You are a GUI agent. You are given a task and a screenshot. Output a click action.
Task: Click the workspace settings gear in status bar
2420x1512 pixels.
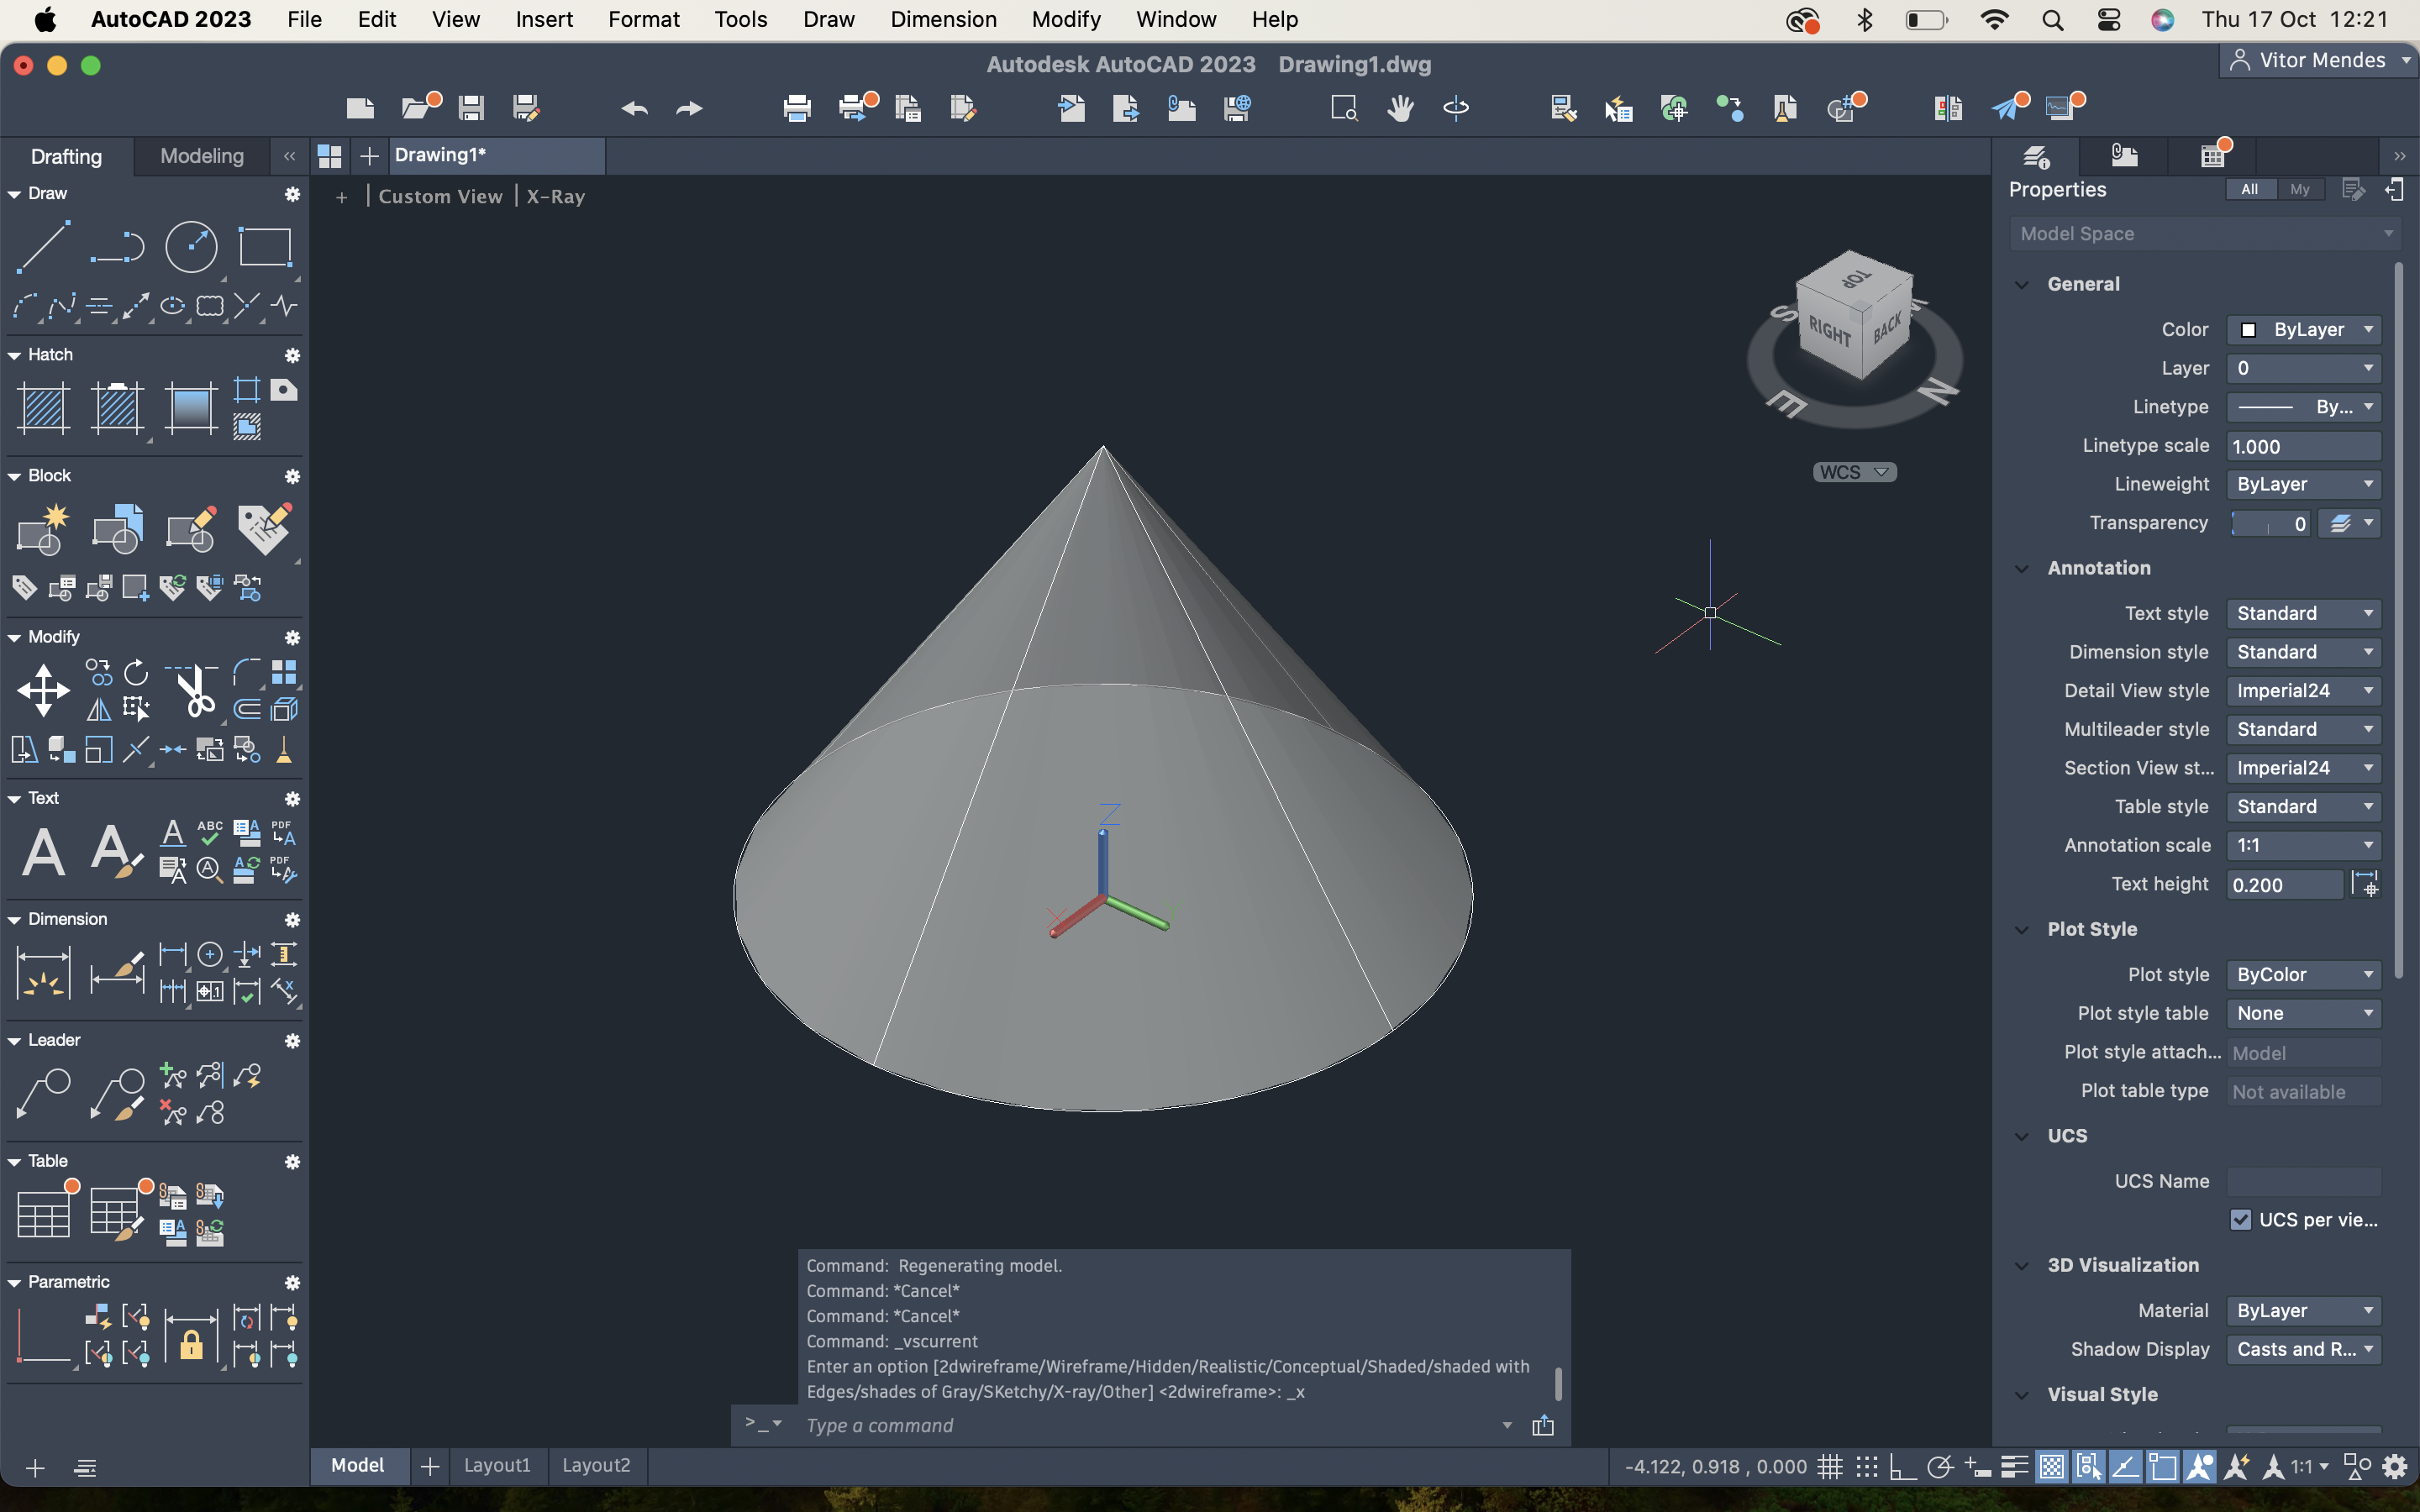point(2395,1467)
